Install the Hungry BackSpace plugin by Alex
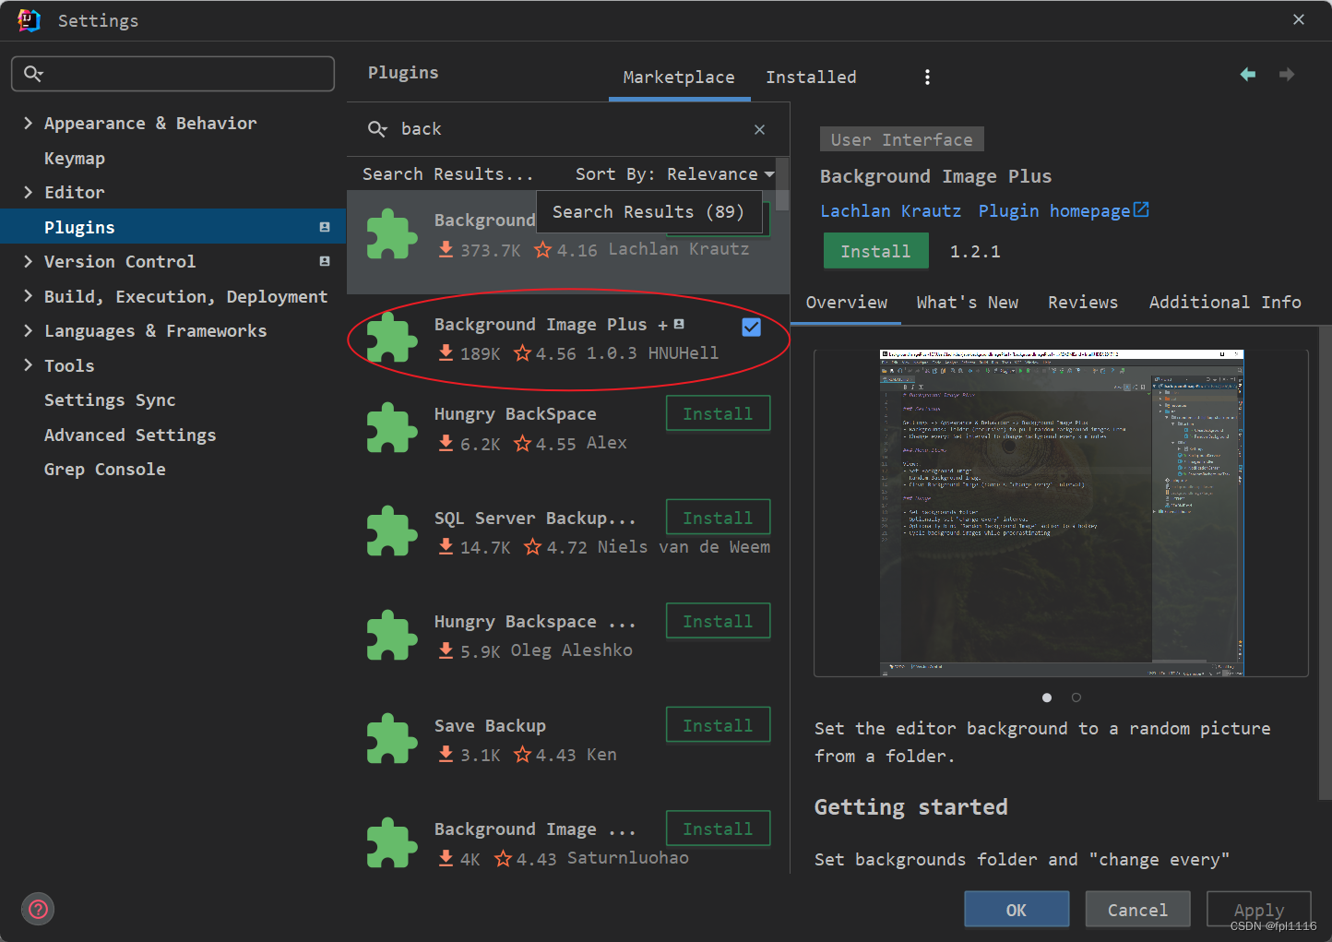The width and height of the screenshot is (1332, 942). click(718, 413)
